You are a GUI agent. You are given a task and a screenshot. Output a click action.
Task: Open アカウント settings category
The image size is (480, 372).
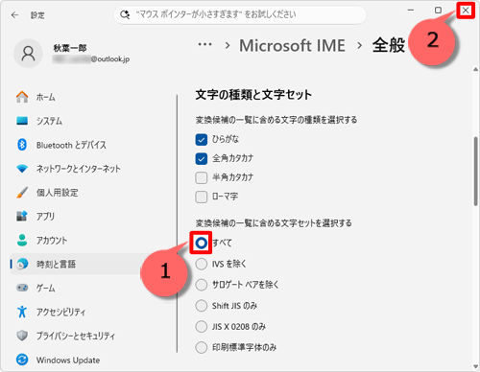[52, 241]
